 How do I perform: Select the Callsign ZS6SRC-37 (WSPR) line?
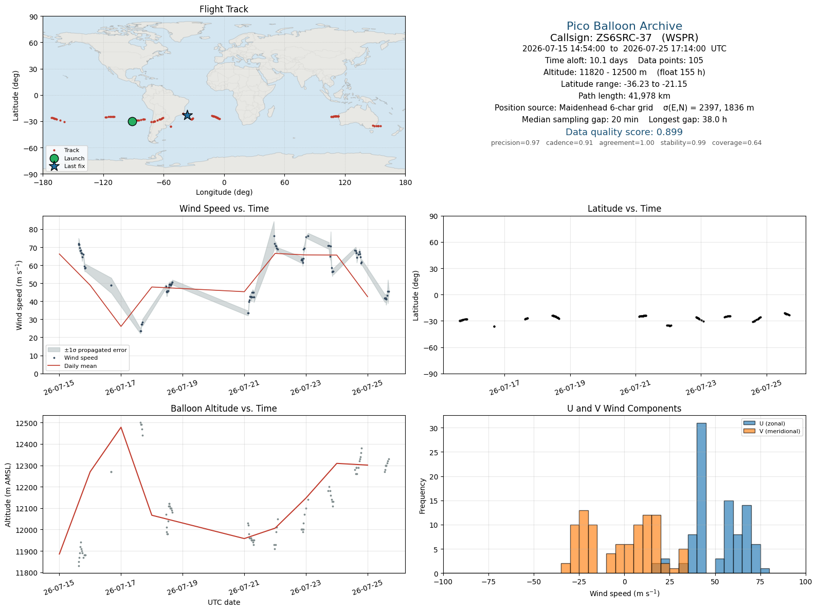click(x=624, y=38)
